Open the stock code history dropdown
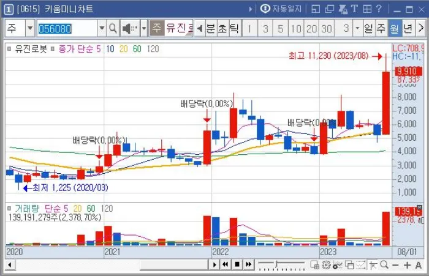This screenshot has height=276, width=429. [102, 28]
